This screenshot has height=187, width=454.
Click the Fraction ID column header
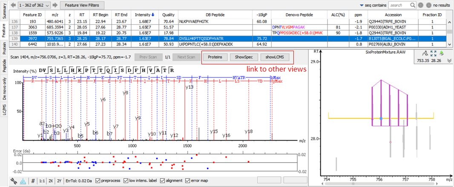pyautogui.click(x=432, y=14)
